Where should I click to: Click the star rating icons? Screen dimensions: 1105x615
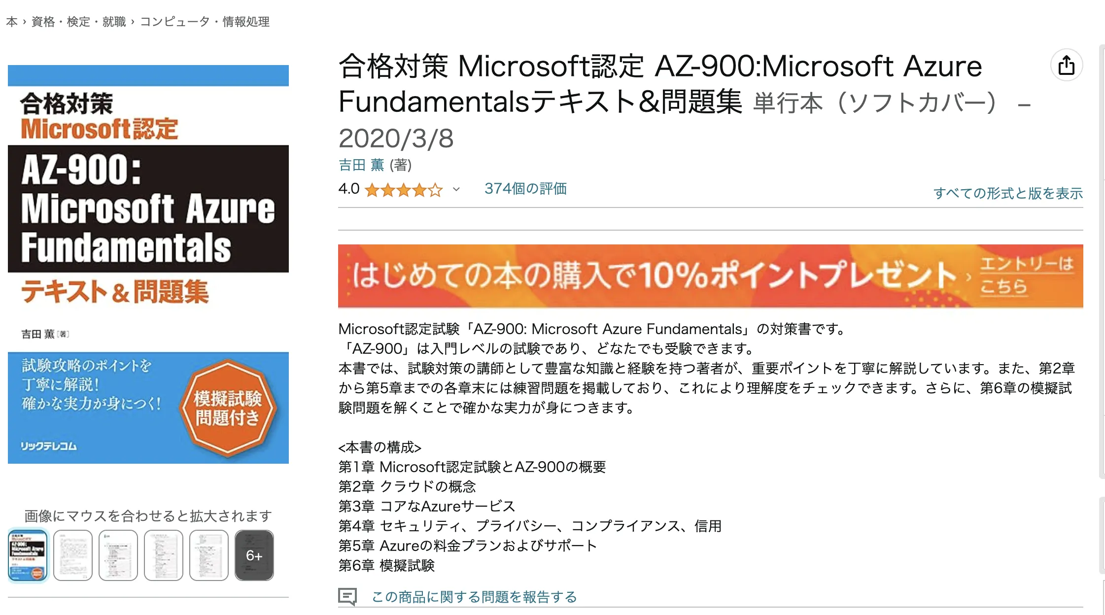[x=404, y=190]
